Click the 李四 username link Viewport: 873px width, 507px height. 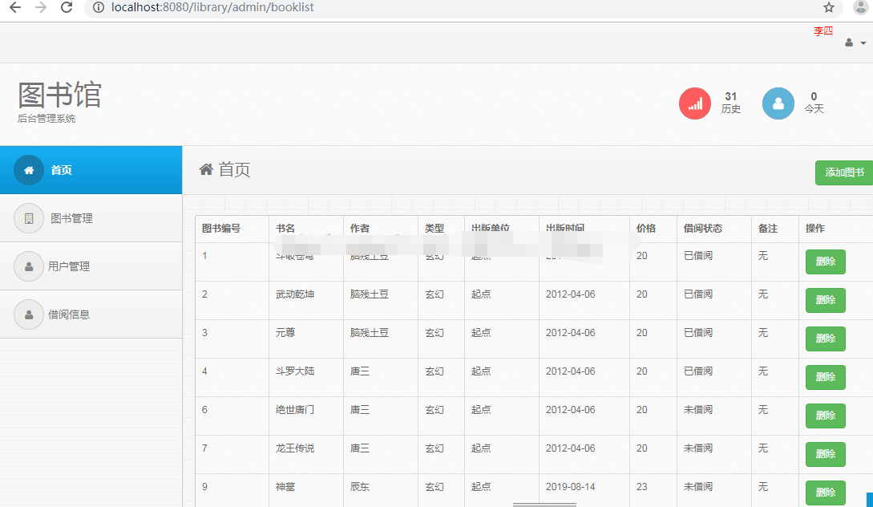(x=822, y=31)
